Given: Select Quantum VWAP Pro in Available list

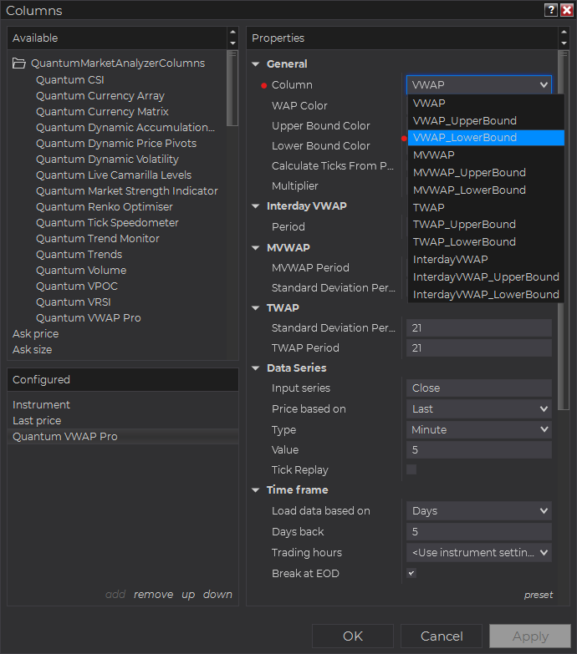Looking at the screenshot, I should [89, 318].
